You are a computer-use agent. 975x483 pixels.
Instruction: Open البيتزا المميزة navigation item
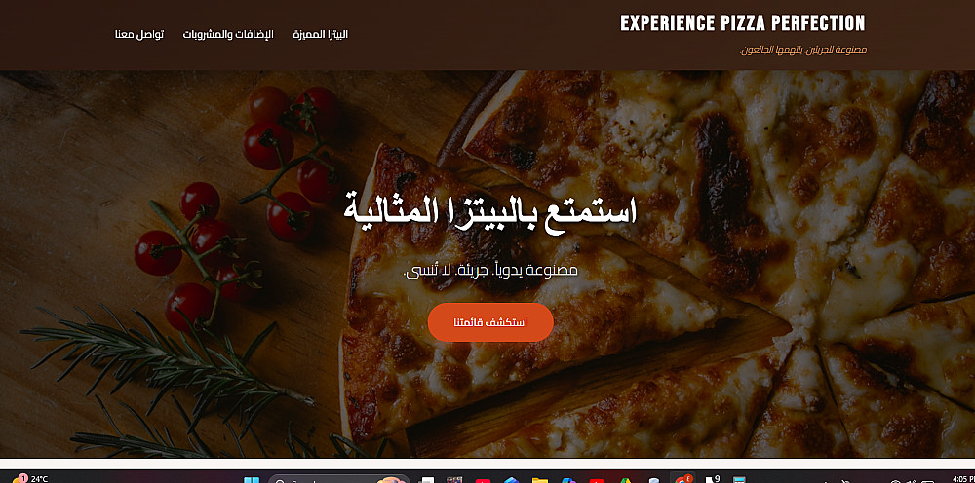point(320,34)
